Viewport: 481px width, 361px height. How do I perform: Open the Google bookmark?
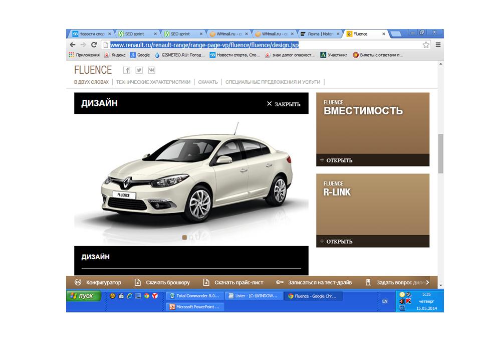140,55
